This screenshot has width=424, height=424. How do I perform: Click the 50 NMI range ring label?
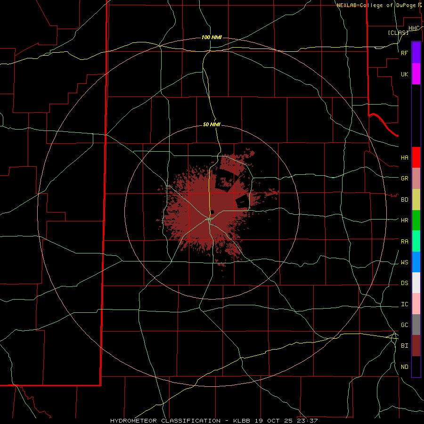(212, 124)
